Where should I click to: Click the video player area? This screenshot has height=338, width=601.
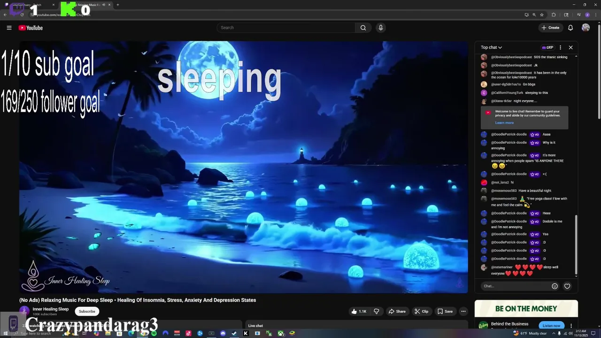pyautogui.click(x=243, y=167)
